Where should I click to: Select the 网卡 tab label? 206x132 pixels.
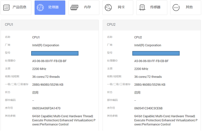pyautogui.click(x=121, y=7)
